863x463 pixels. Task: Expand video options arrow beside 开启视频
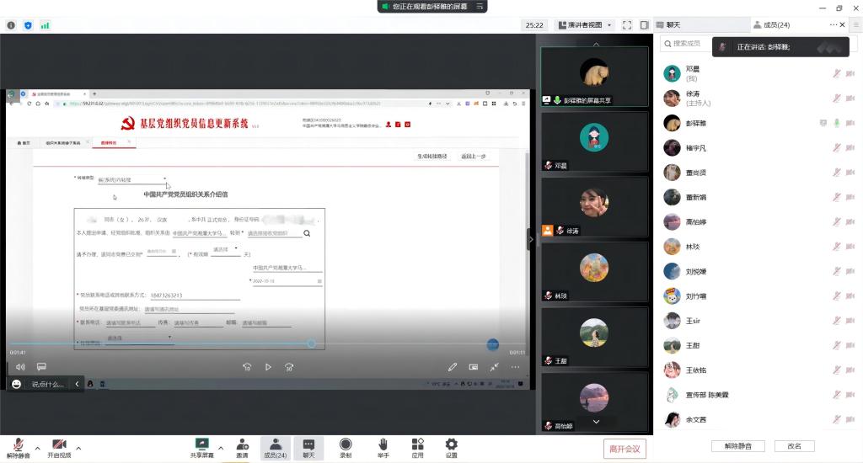point(78,448)
